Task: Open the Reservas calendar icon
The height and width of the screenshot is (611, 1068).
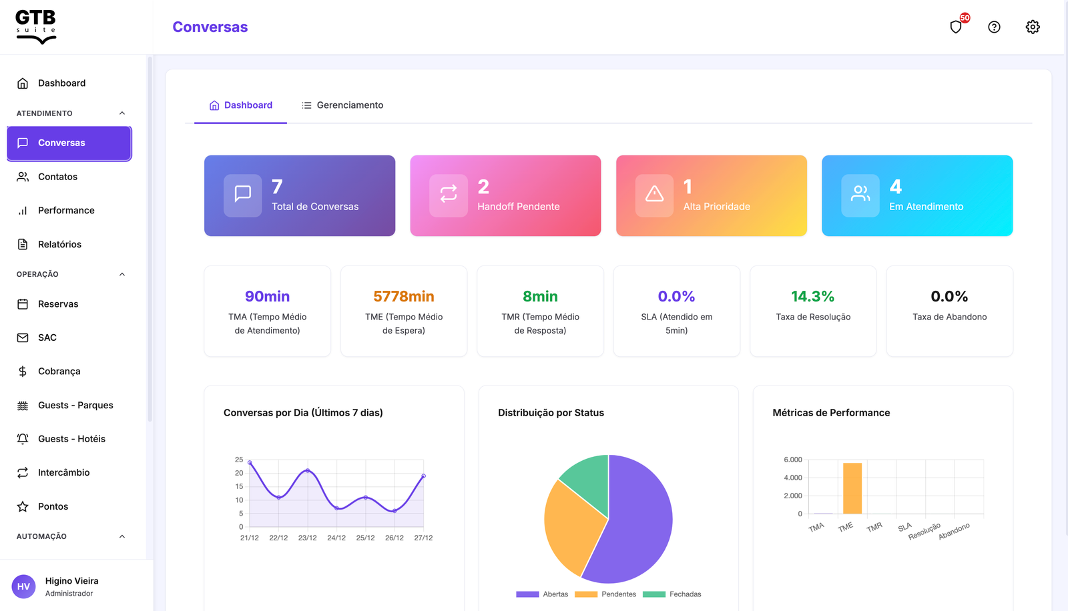Action: coord(23,303)
